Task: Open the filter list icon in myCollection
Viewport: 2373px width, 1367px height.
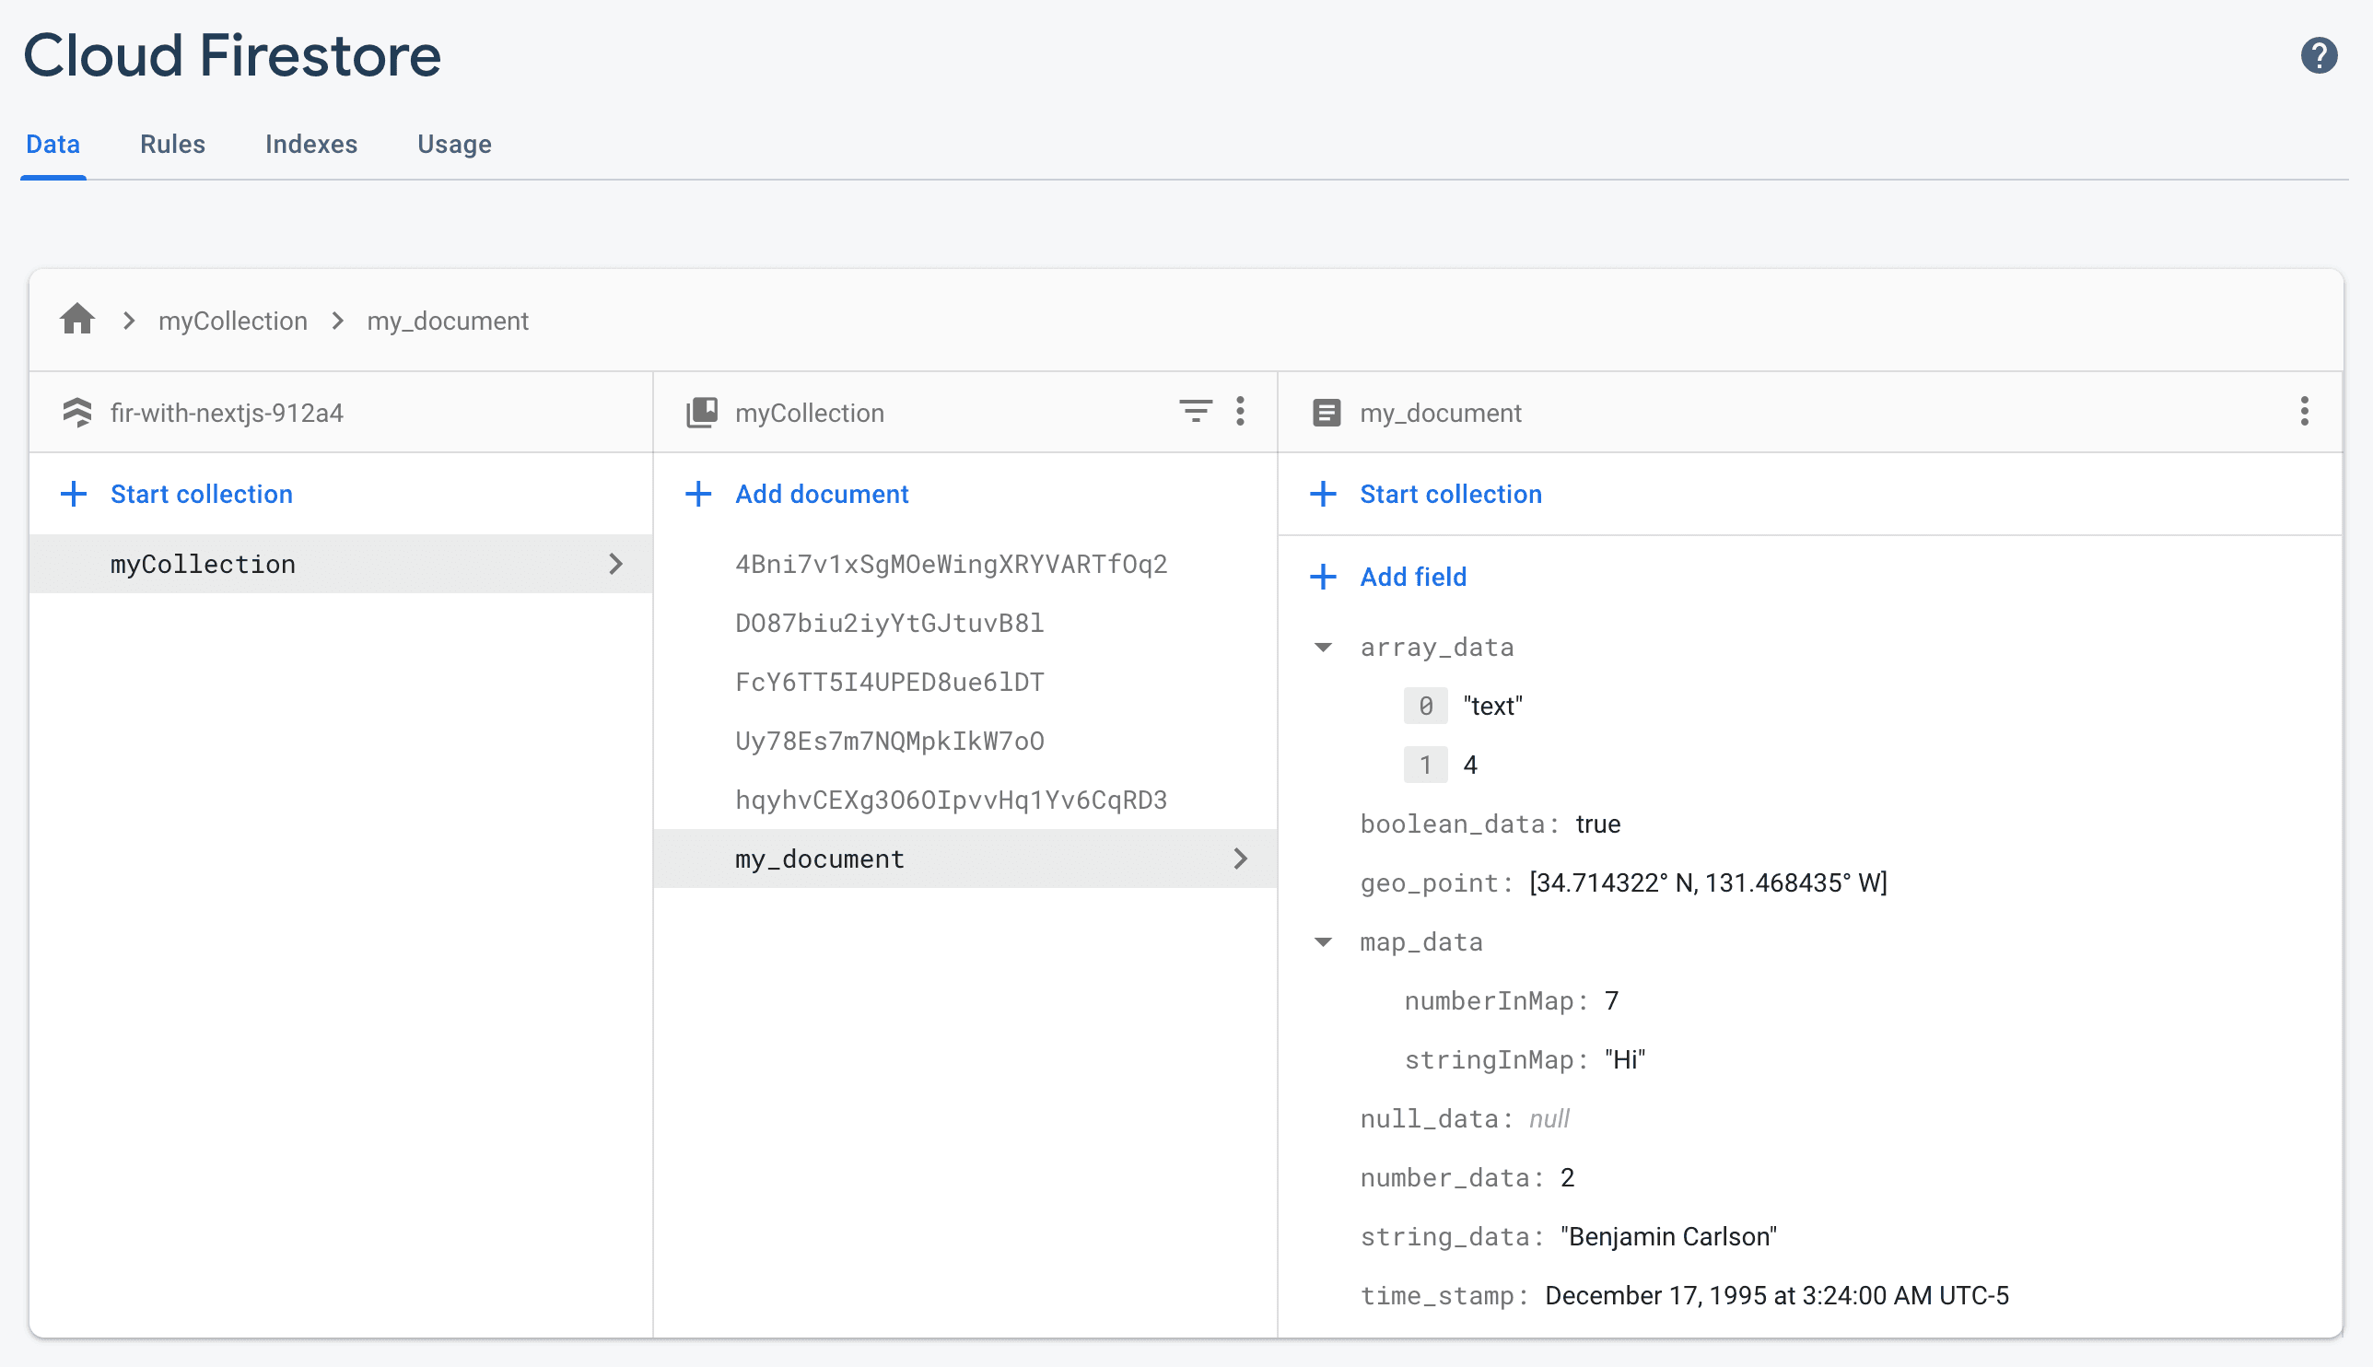Action: point(1195,411)
